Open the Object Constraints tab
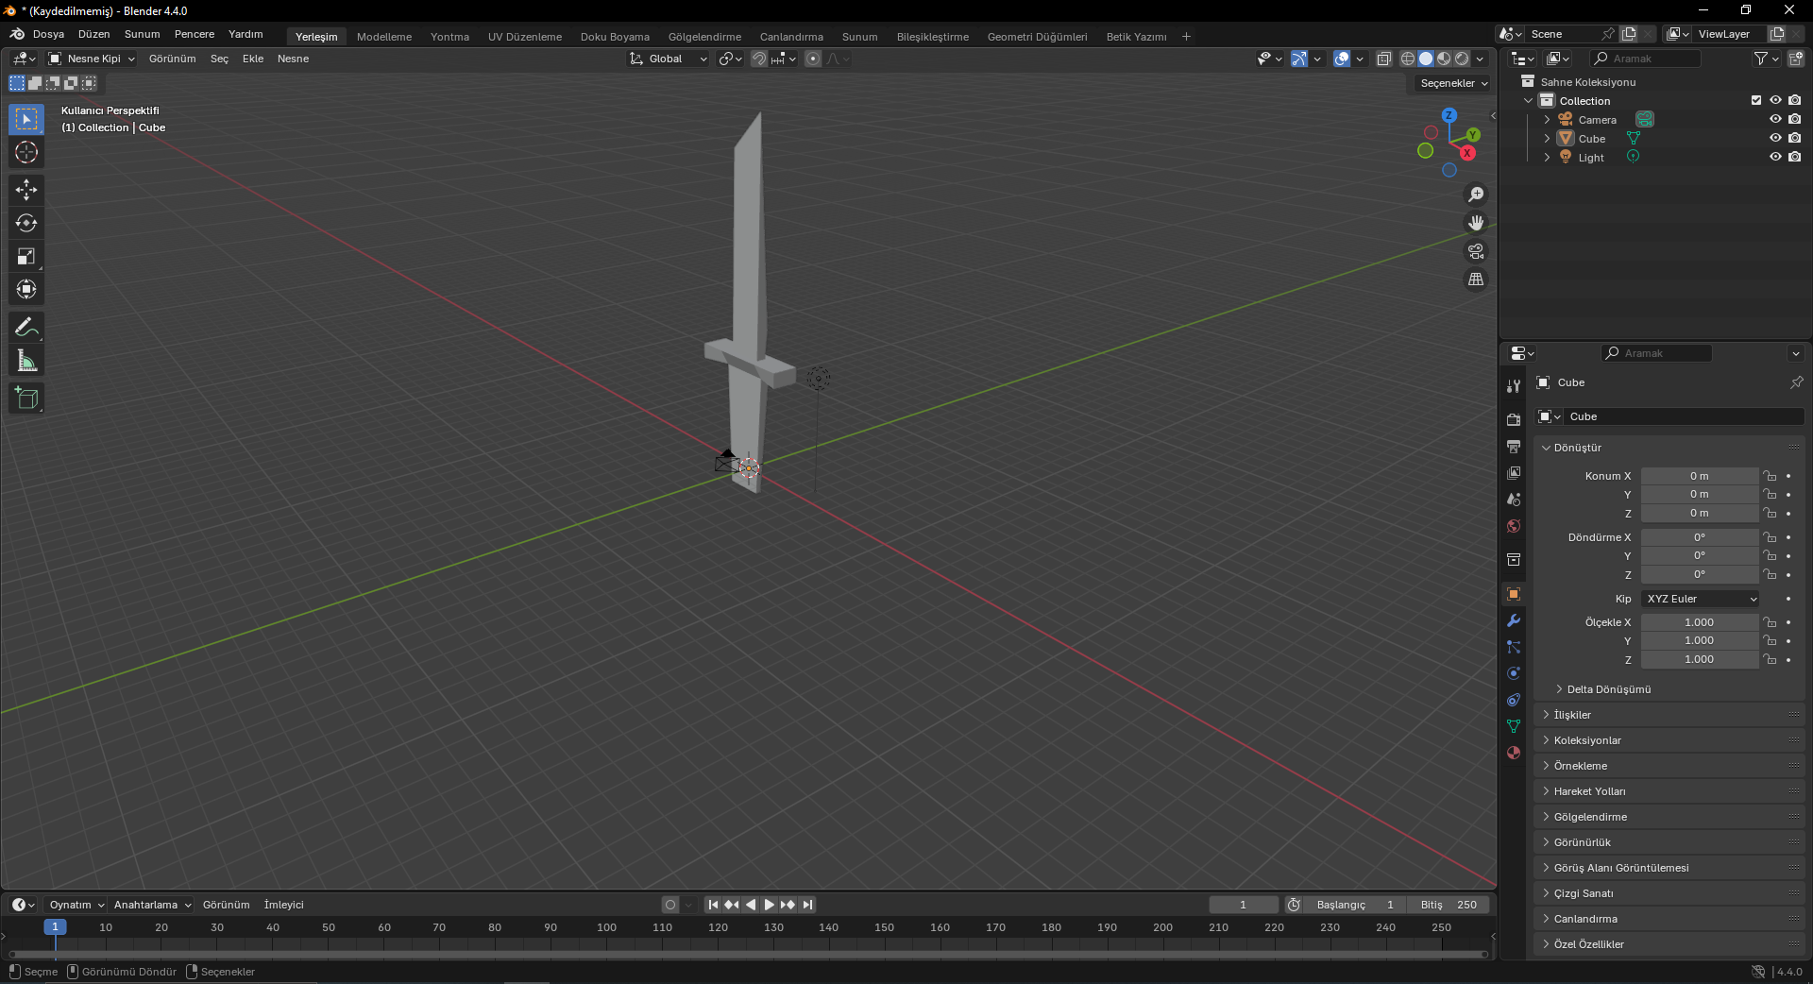 1514,700
